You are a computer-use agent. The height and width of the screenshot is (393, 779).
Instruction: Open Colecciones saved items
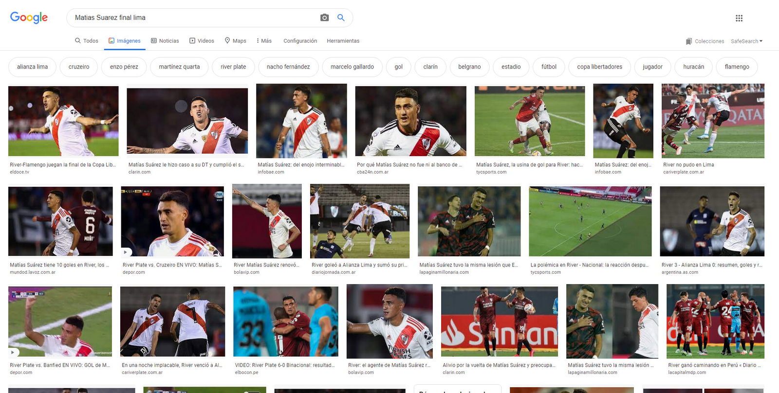coord(705,41)
